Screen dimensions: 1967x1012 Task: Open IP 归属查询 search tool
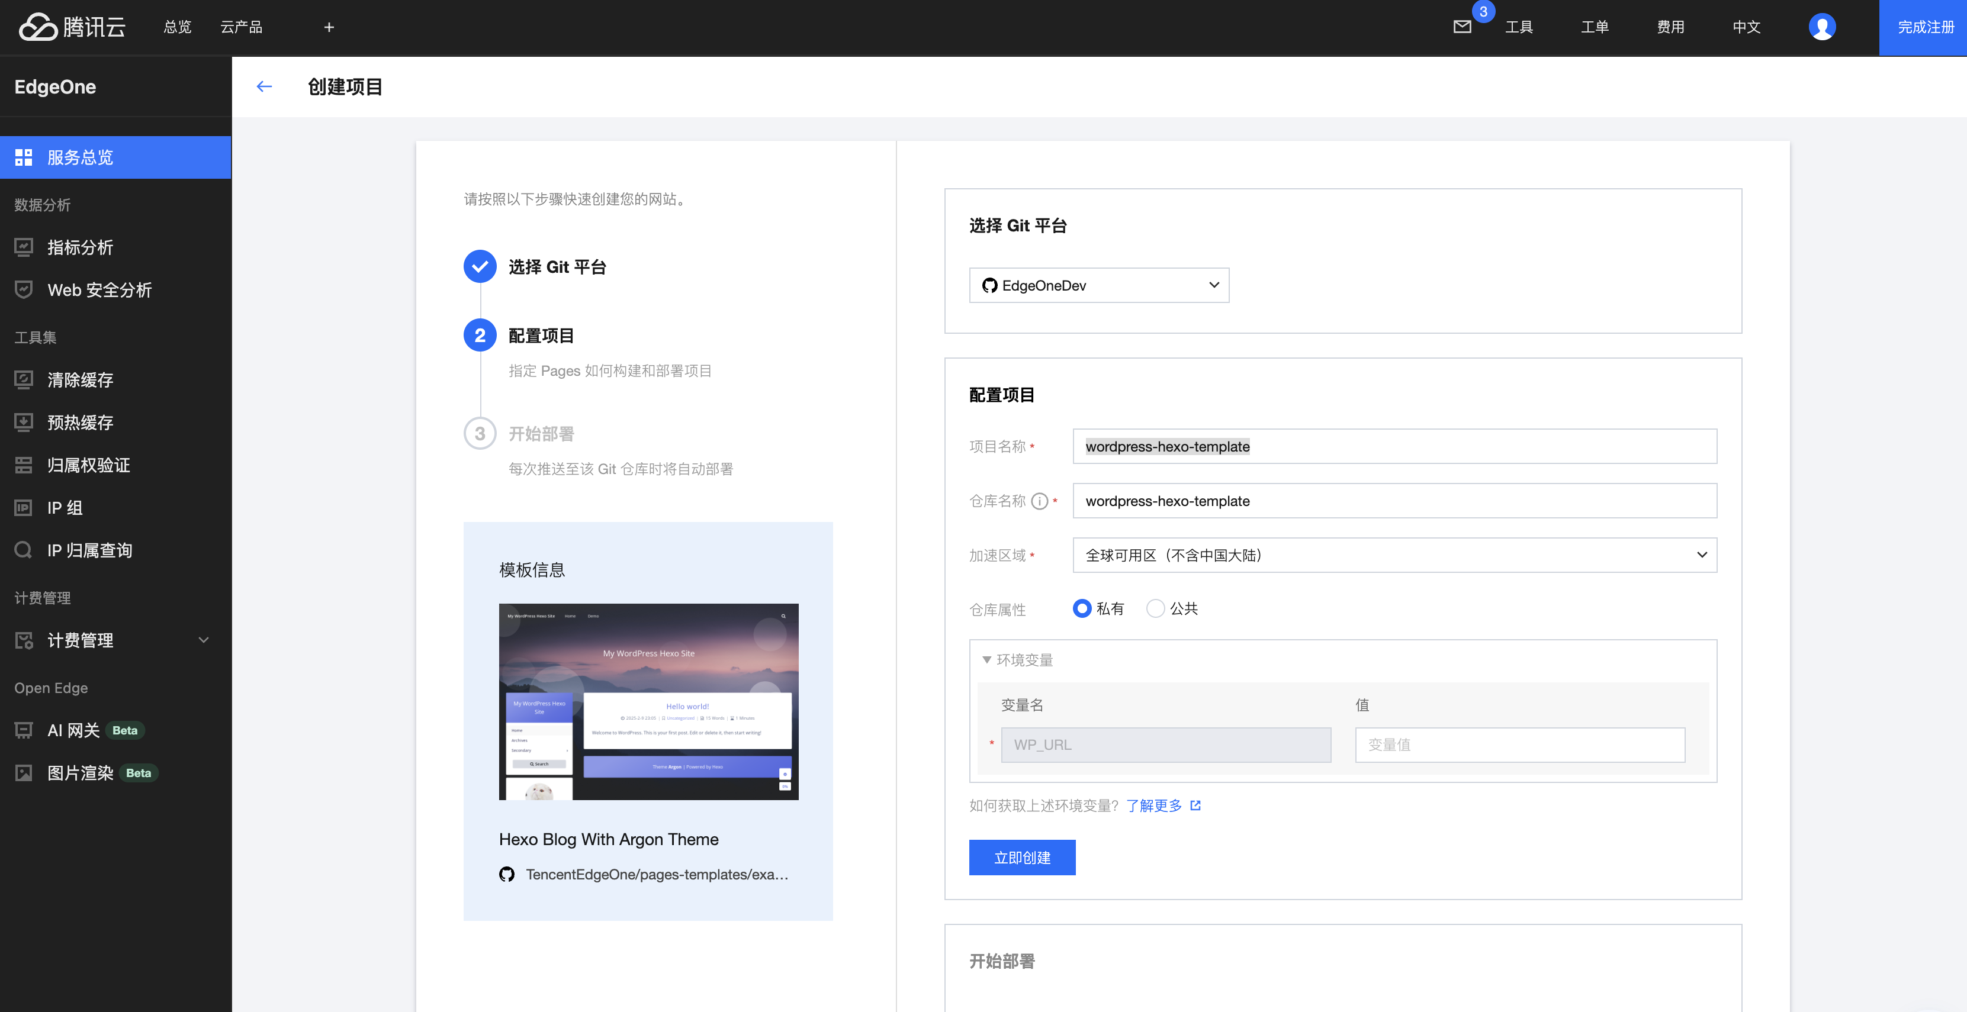89,550
